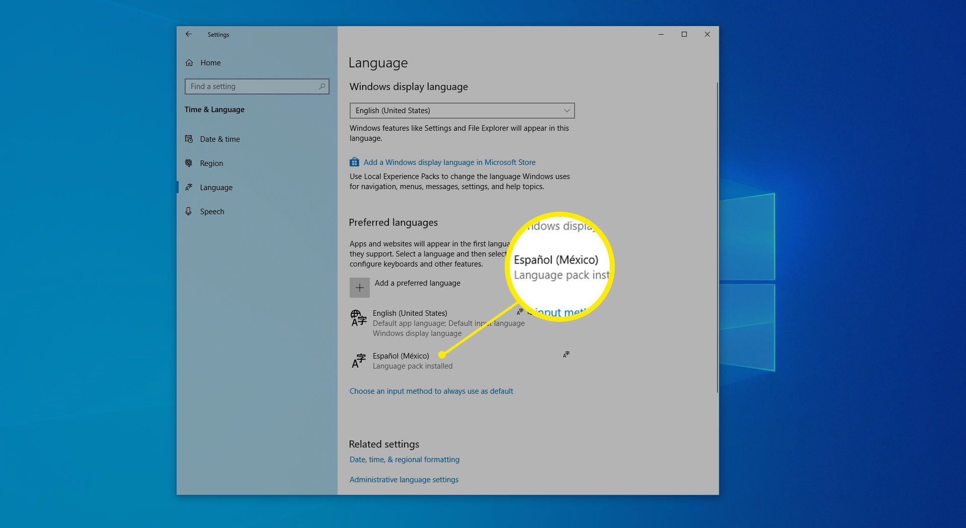
Task: Go back using the Settings back arrow
Action: 189,34
